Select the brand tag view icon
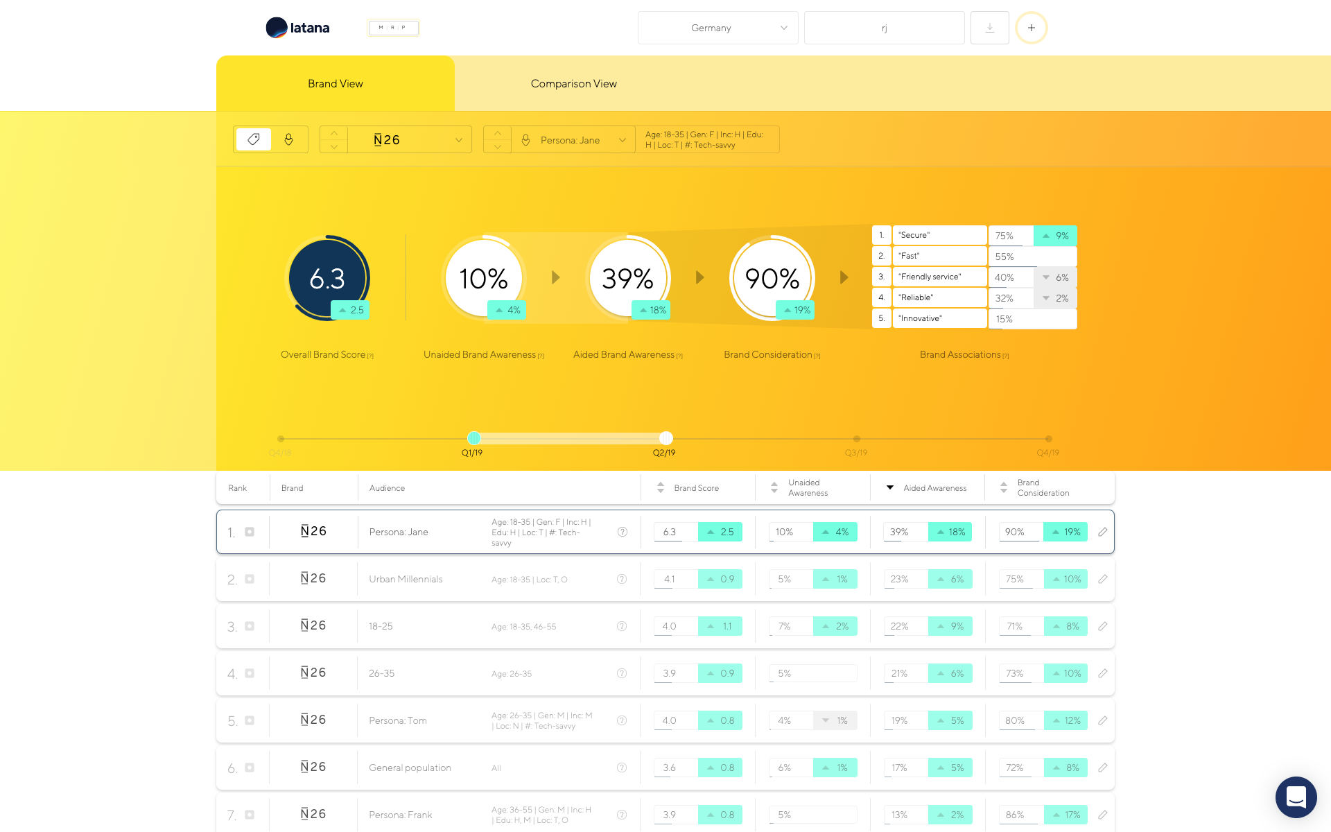Viewport: 1331px width, 832px height. click(x=254, y=139)
